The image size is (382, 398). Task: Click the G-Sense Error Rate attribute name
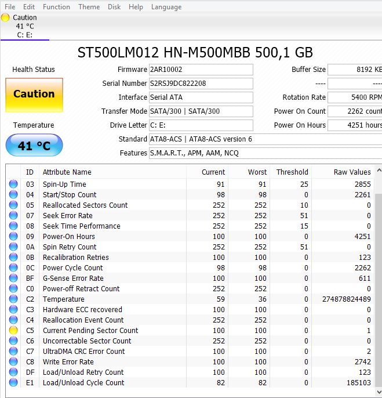coord(73,278)
